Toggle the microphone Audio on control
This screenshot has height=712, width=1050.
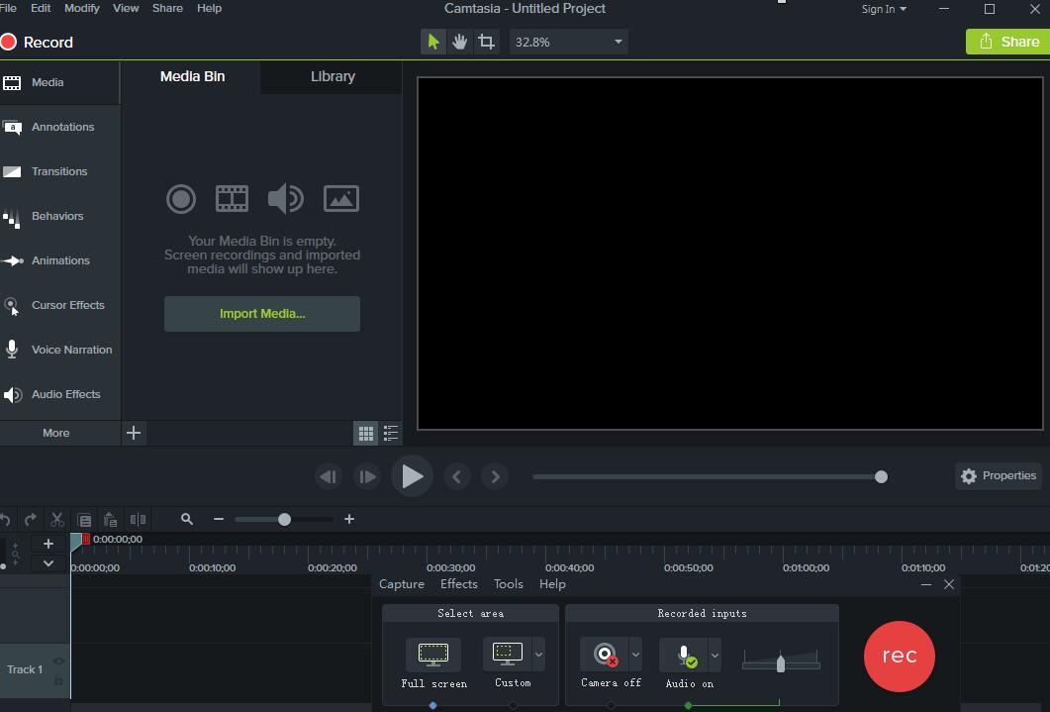[x=686, y=654]
